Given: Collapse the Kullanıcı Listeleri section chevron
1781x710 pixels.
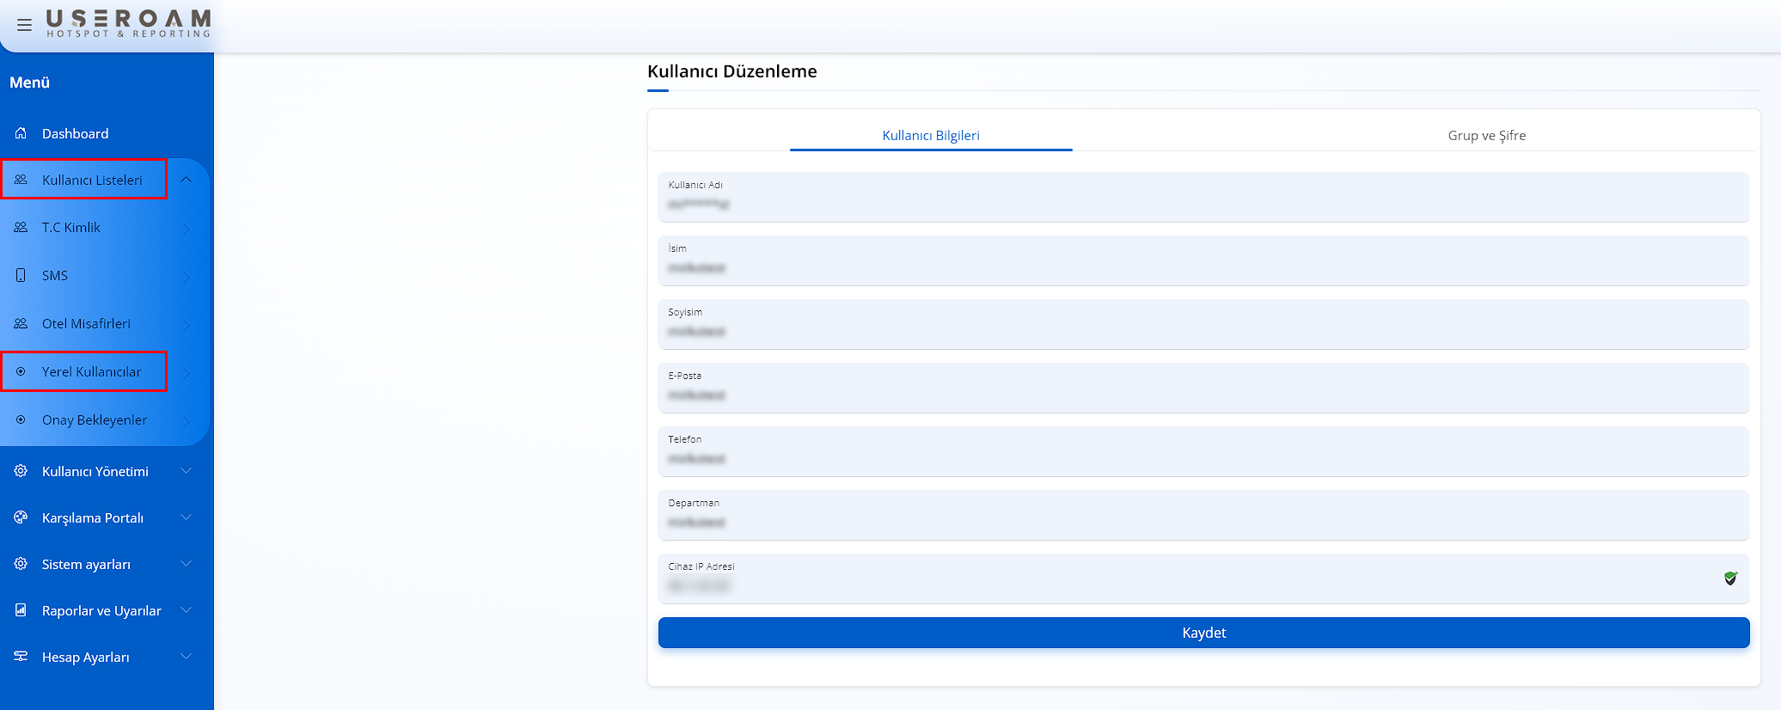Looking at the screenshot, I should [187, 180].
